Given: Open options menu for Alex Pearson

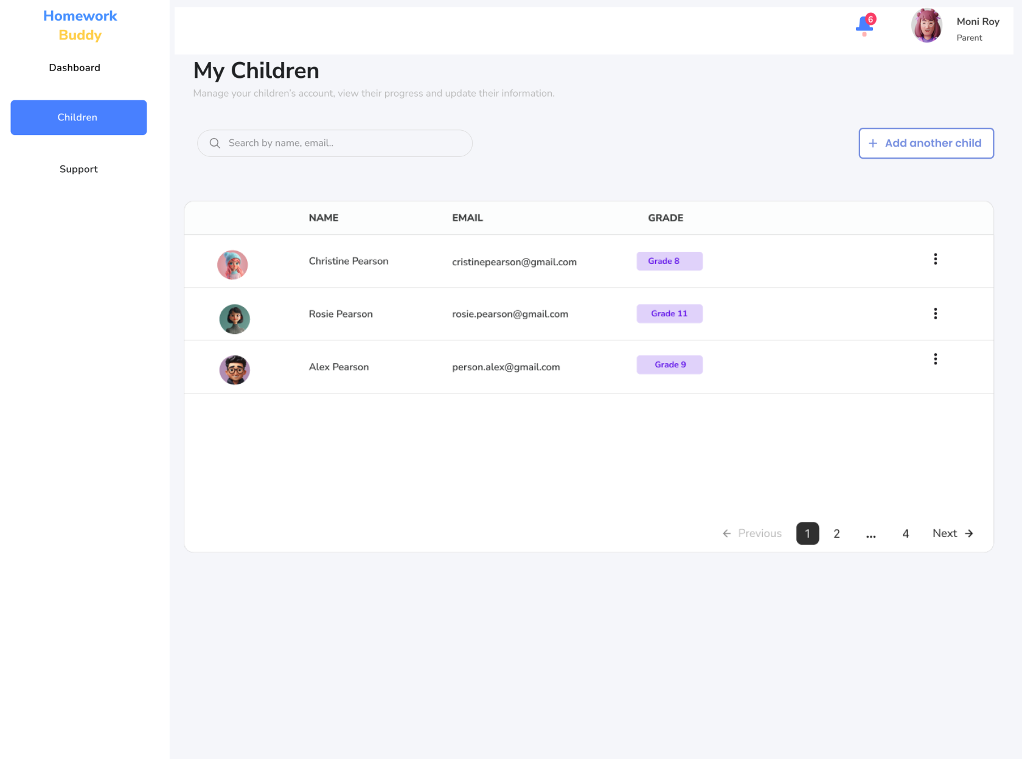Looking at the screenshot, I should tap(935, 359).
